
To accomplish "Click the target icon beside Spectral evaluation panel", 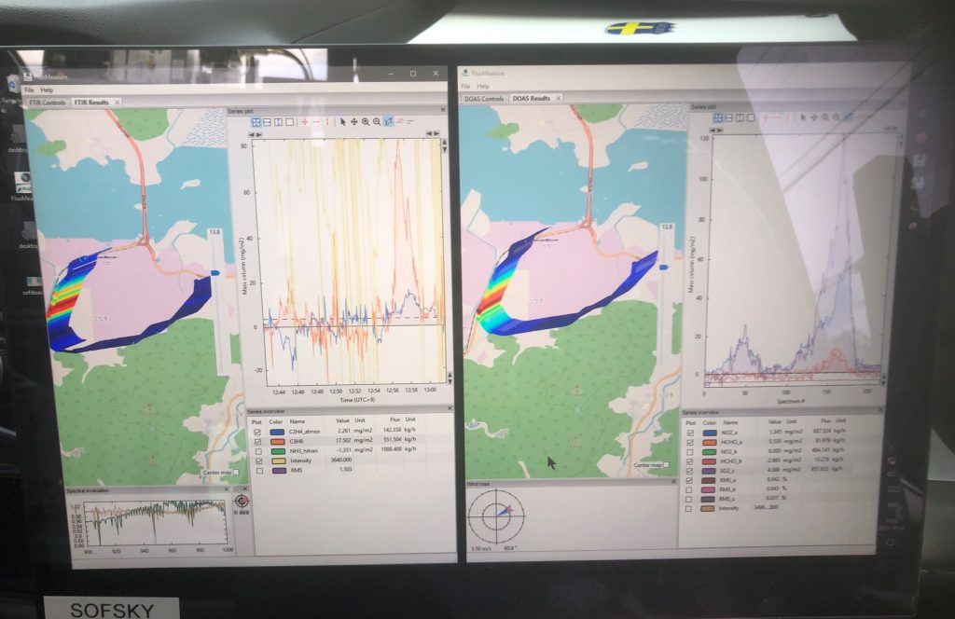I will click(242, 501).
